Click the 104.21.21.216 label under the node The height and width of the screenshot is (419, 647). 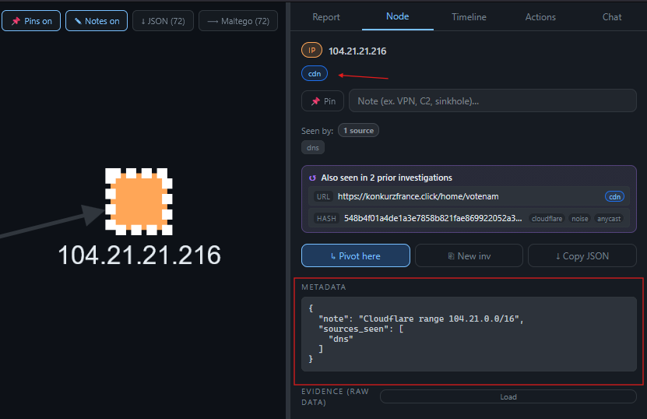(139, 255)
